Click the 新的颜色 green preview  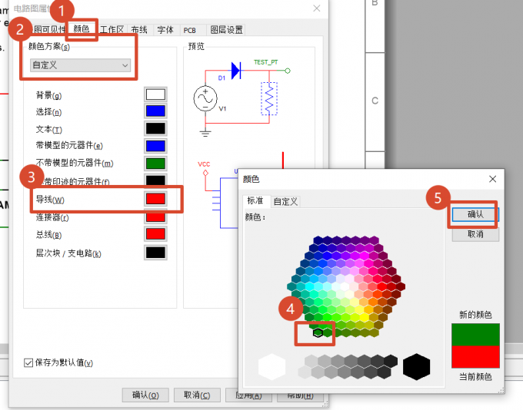(475, 335)
